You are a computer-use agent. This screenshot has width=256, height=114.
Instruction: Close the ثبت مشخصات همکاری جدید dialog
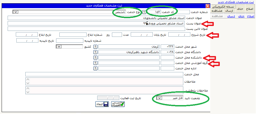pos(208,6)
